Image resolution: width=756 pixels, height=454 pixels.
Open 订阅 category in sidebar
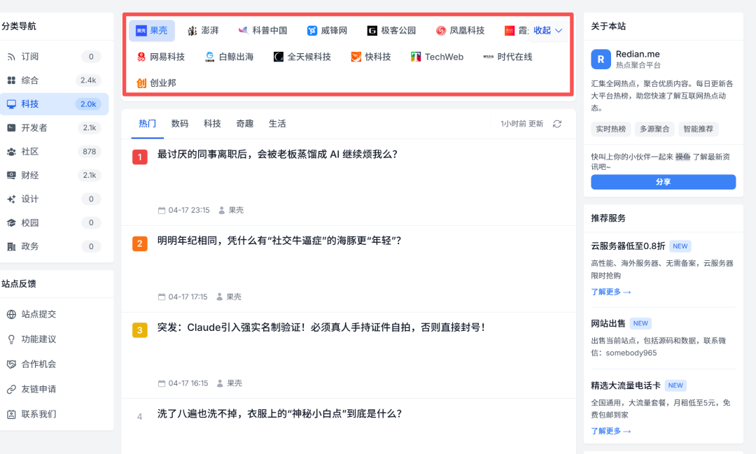point(55,57)
